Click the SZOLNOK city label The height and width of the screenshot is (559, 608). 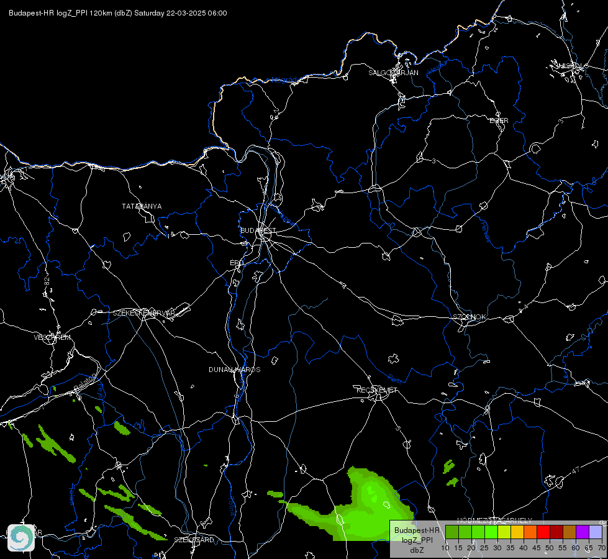click(469, 317)
